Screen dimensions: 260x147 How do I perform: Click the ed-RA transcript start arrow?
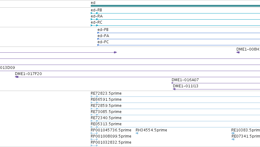coord(92,19)
